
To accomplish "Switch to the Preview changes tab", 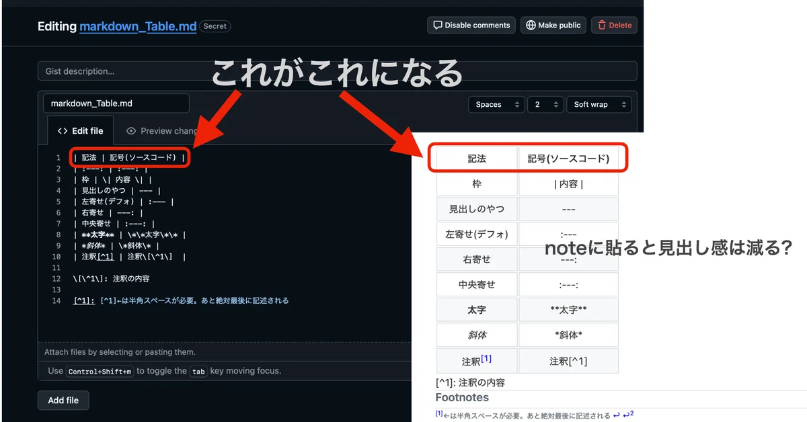I will 161,131.
